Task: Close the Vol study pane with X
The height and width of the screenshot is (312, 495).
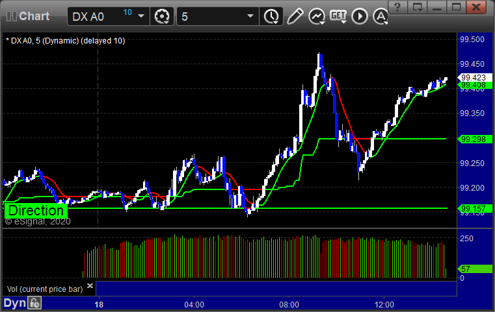Action: pyautogui.click(x=90, y=285)
